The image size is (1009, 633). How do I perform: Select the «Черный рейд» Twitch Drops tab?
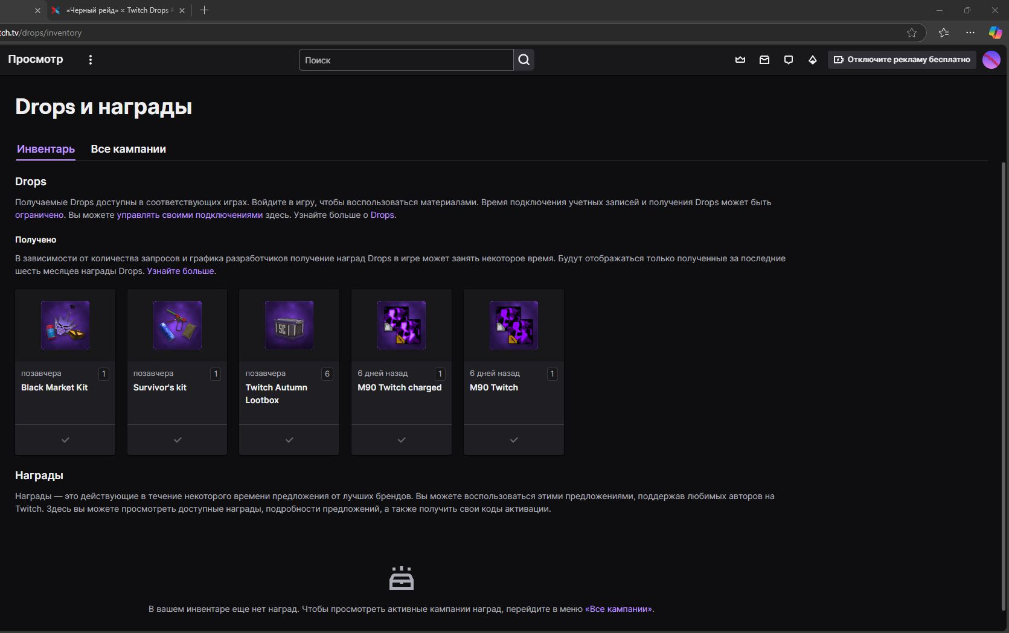(118, 10)
